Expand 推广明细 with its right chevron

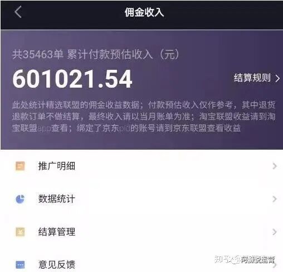[x=275, y=166]
